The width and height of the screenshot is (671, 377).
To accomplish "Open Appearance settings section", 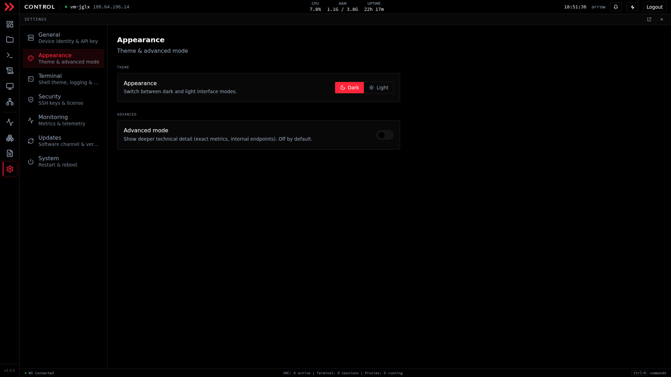I will coord(64,58).
